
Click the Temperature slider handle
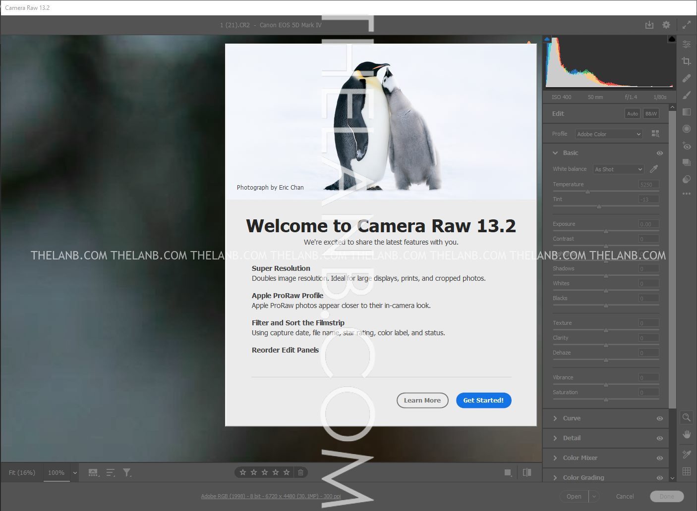tap(587, 192)
